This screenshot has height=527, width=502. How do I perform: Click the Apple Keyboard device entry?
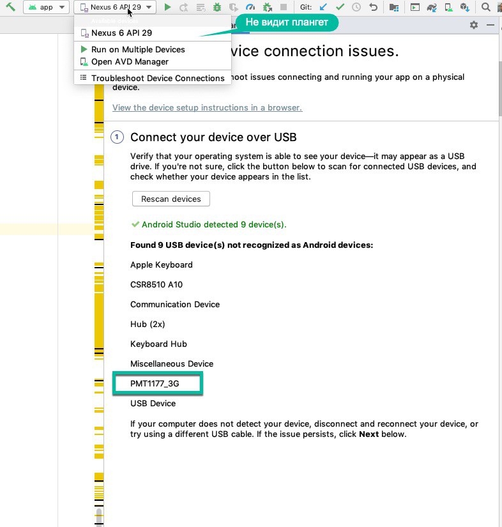coord(162,265)
